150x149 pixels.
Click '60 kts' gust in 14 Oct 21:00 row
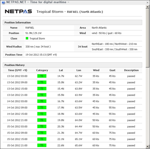(x=112, y=120)
